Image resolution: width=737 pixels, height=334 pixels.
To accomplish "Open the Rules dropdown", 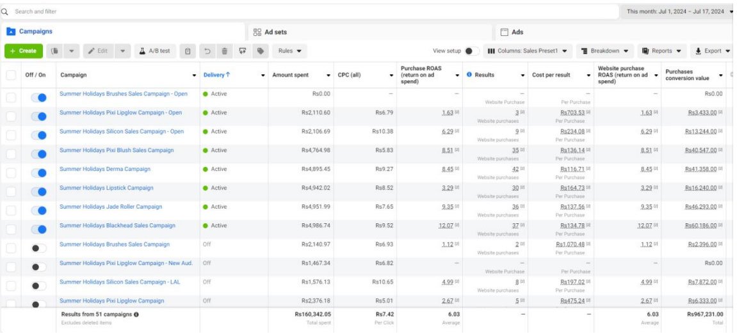I will (x=289, y=51).
